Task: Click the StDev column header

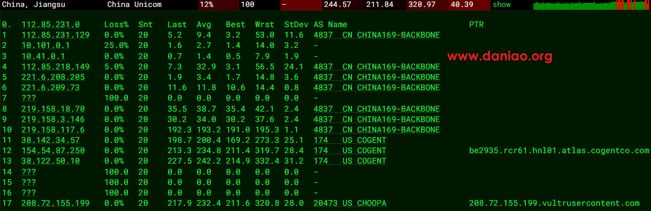Action: [x=297, y=24]
